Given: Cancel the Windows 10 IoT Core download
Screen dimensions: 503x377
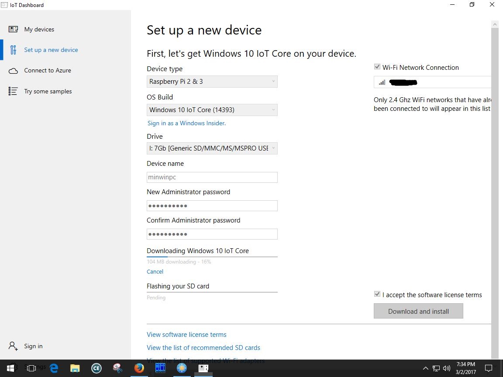Looking at the screenshot, I should tap(155, 271).
